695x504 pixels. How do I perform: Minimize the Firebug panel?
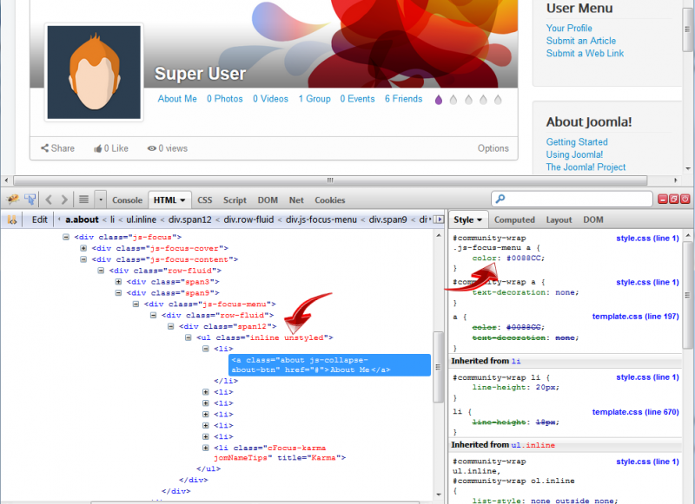tap(663, 200)
